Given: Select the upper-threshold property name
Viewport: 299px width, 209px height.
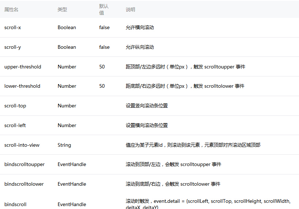Looking at the screenshot, I should (23, 67).
